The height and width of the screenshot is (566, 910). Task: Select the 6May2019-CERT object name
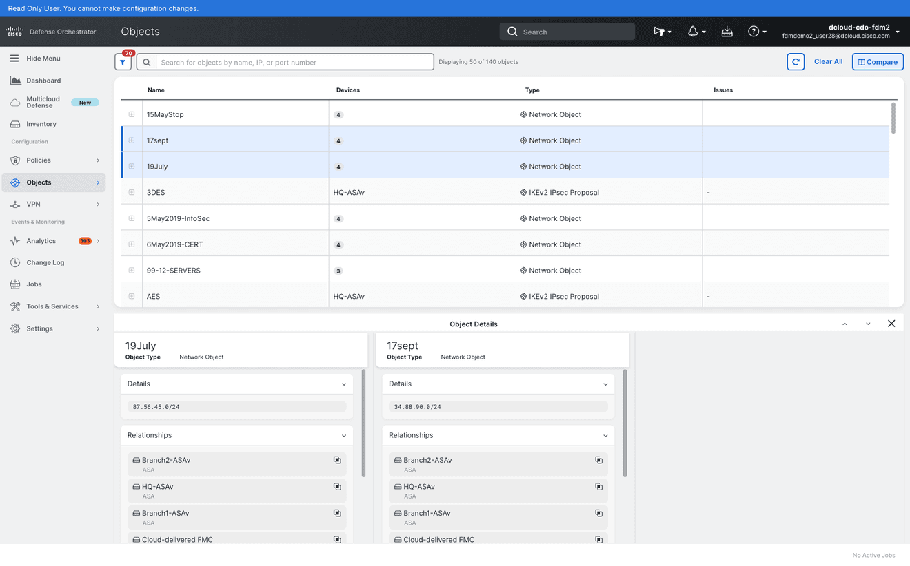click(x=175, y=244)
